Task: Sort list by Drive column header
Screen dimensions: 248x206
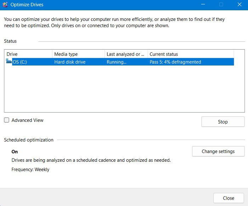Action: click(x=28, y=54)
